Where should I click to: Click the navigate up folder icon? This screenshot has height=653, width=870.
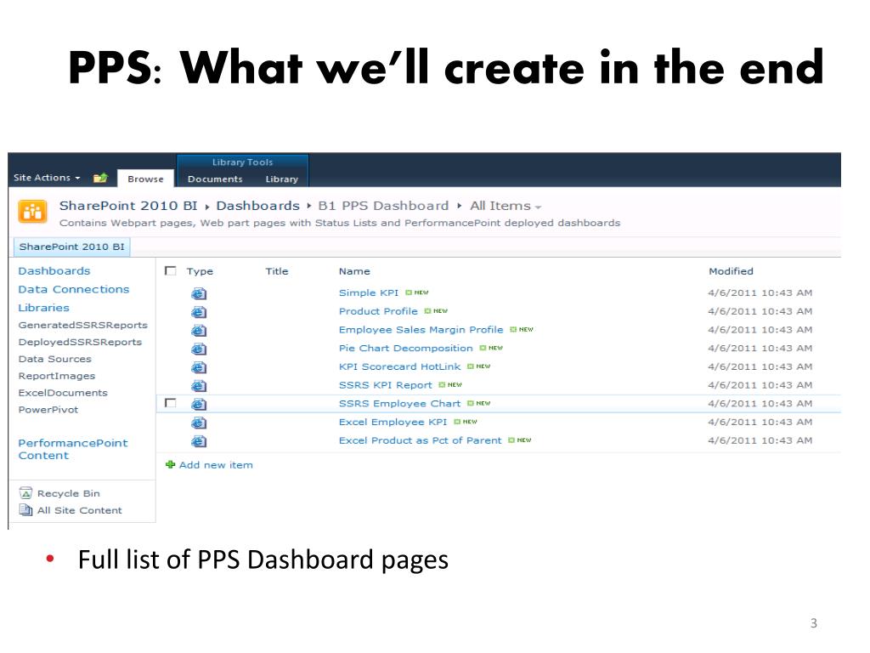[100, 178]
